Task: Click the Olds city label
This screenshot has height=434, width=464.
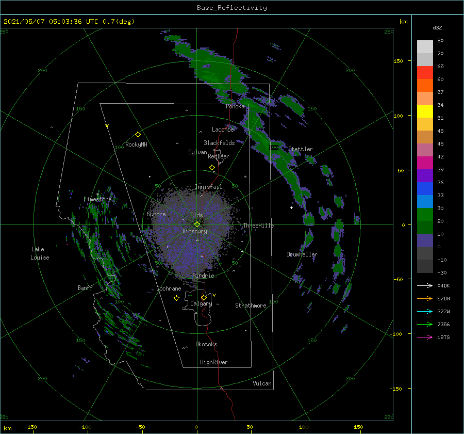Action: 196,215
